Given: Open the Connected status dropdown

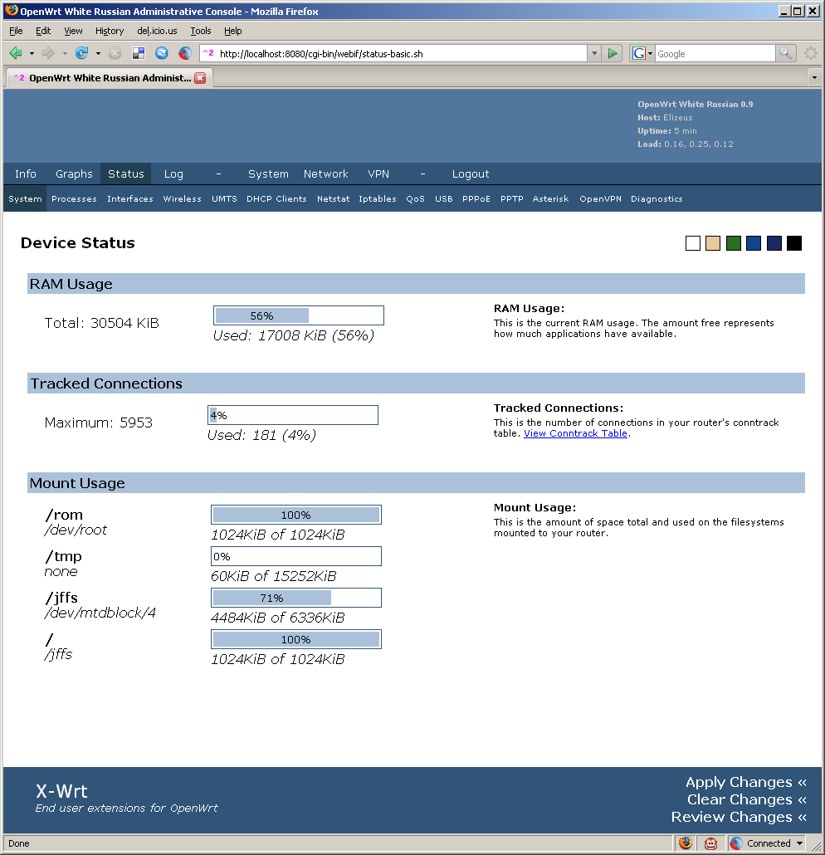Looking at the screenshot, I should (799, 843).
